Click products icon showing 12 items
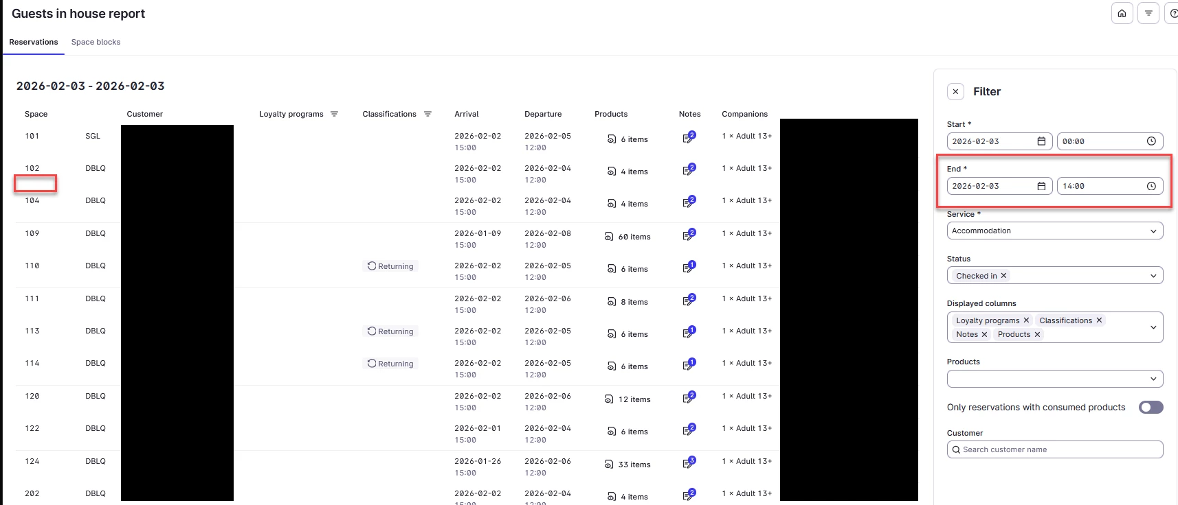Viewport: 1178px width, 505px height. click(x=608, y=399)
